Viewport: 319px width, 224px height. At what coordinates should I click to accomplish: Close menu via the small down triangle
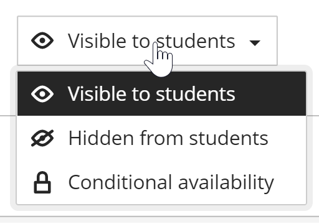point(255,43)
